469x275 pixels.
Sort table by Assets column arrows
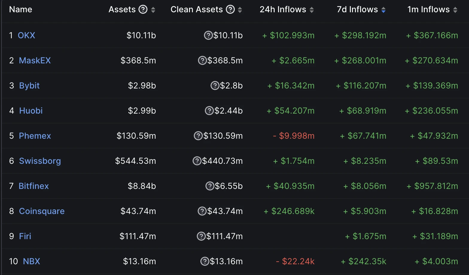tap(153, 10)
